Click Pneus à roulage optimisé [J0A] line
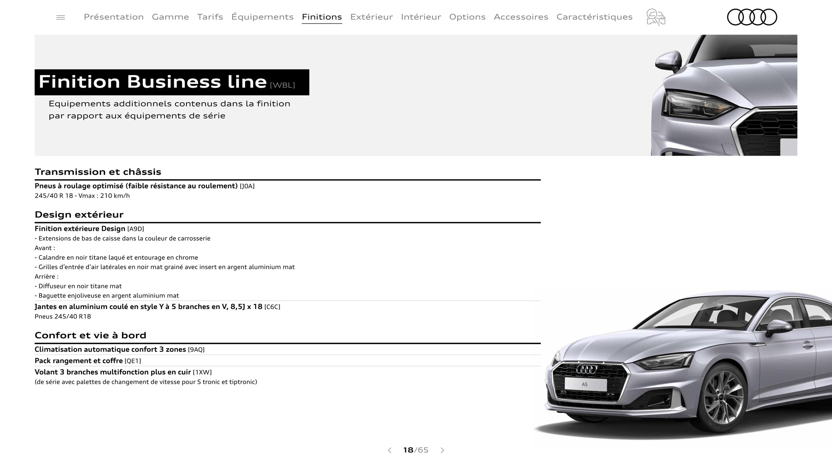This screenshot has width=832, height=468. [145, 186]
